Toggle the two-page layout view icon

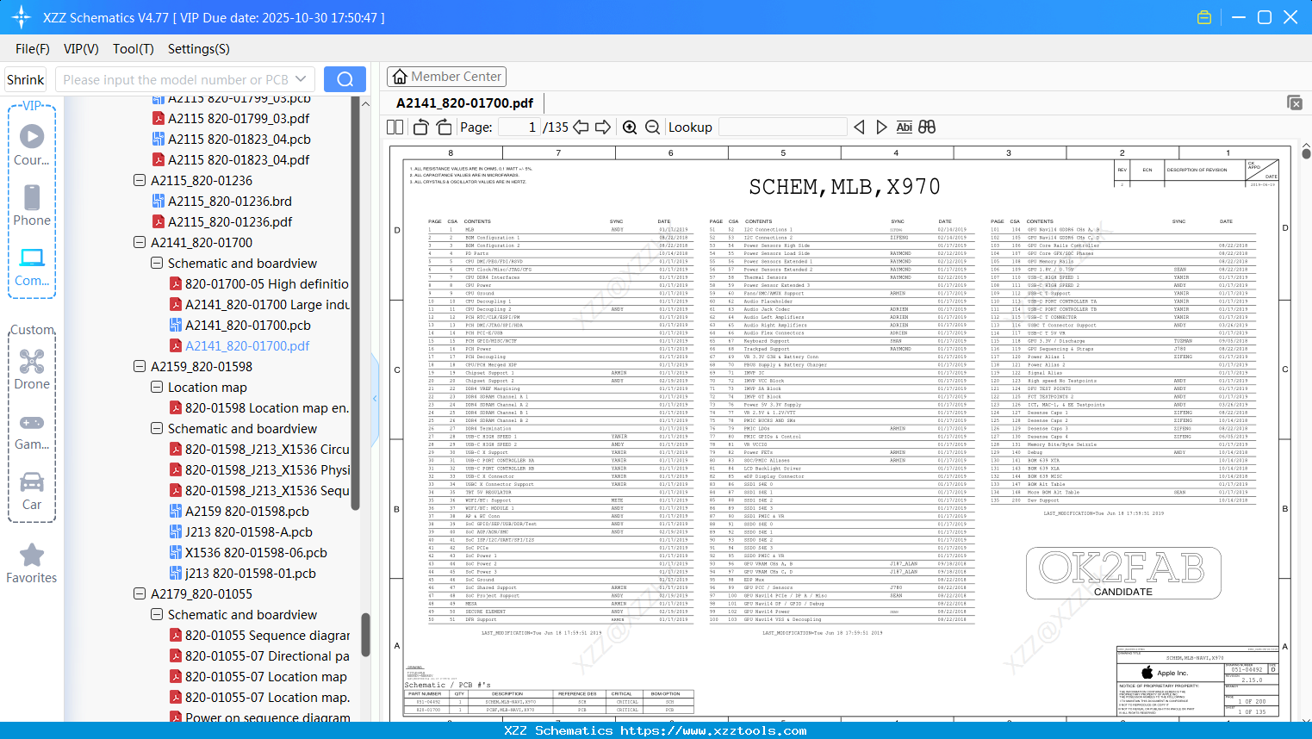click(x=395, y=127)
